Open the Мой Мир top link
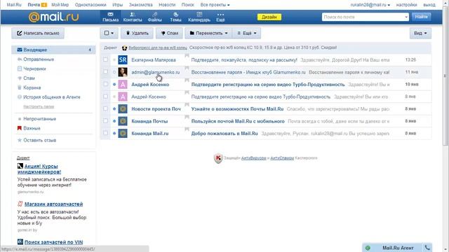This screenshot has width=449, height=252. coord(60,5)
